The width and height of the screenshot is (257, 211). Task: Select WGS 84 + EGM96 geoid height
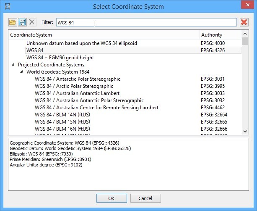pyautogui.click(x=60, y=58)
